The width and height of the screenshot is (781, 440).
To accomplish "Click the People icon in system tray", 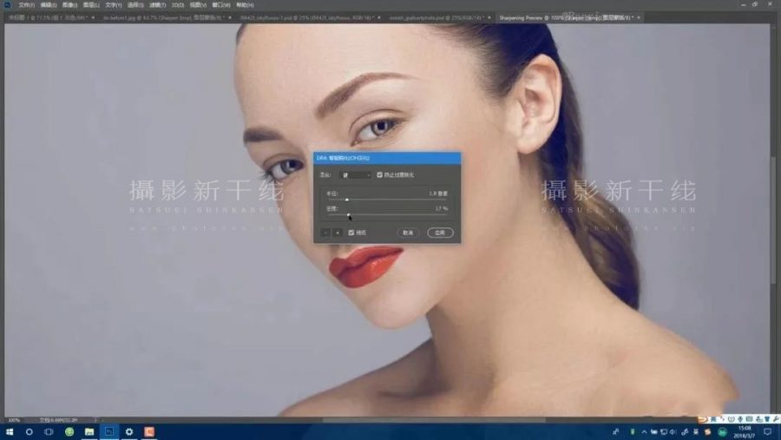I will pos(616,431).
